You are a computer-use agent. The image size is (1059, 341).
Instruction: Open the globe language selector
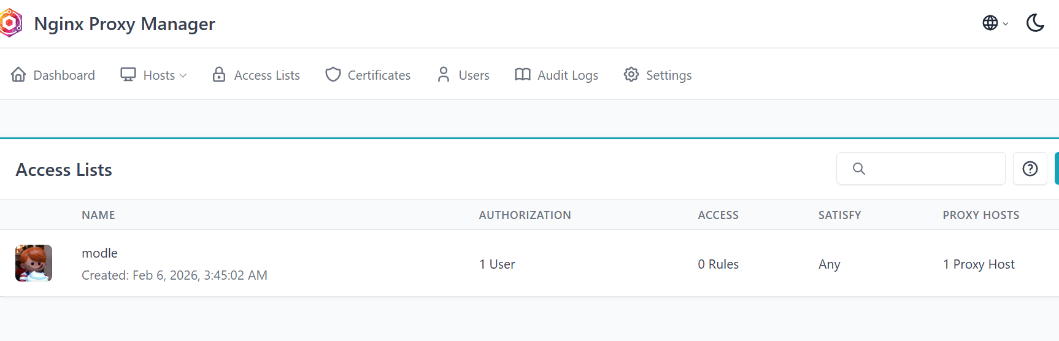994,23
